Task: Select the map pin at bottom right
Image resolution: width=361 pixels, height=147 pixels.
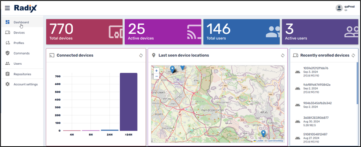Action: pyautogui.click(x=263, y=133)
